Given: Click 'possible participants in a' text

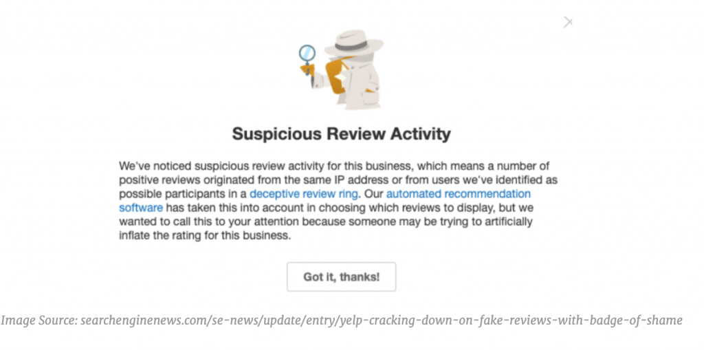Looking at the screenshot, I should 183,194.
